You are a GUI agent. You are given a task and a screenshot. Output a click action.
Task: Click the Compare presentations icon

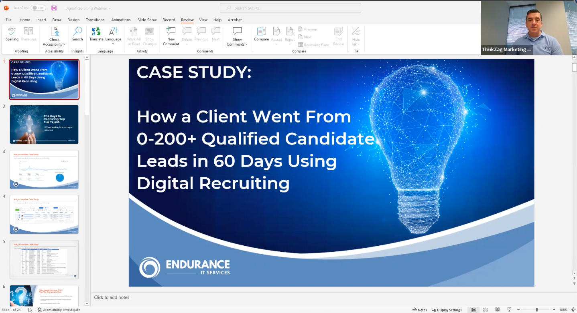(261, 32)
